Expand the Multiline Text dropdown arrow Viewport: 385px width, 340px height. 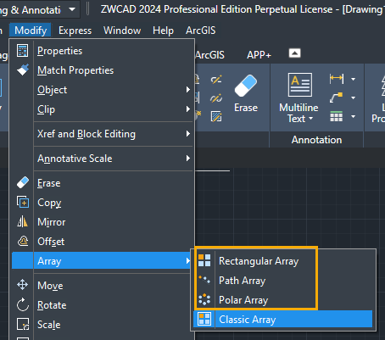[x=311, y=119]
